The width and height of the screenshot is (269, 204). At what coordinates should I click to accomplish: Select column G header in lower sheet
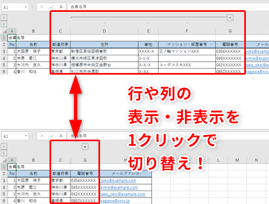point(85,160)
